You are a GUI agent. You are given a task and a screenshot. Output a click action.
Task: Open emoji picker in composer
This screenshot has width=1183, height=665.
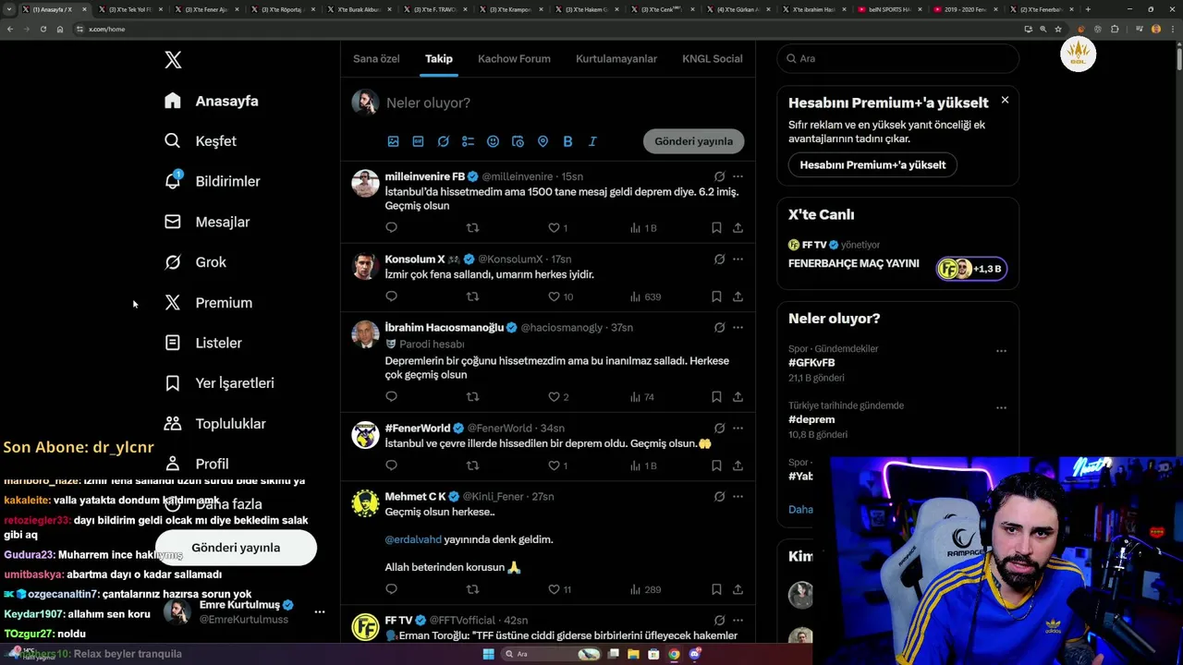493,141
